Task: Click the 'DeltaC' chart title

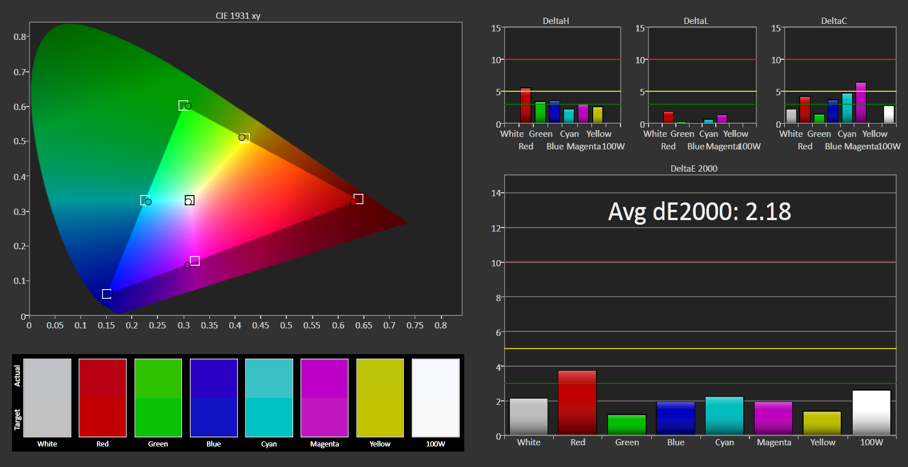Action: coord(834,21)
